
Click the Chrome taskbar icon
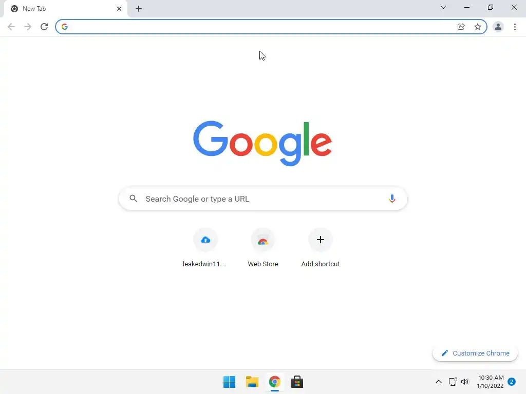tap(274, 382)
